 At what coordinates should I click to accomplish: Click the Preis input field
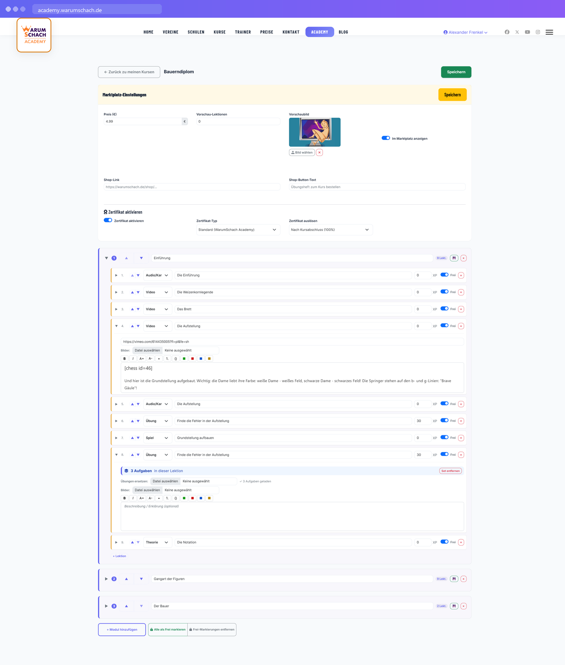pyautogui.click(x=143, y=121)
